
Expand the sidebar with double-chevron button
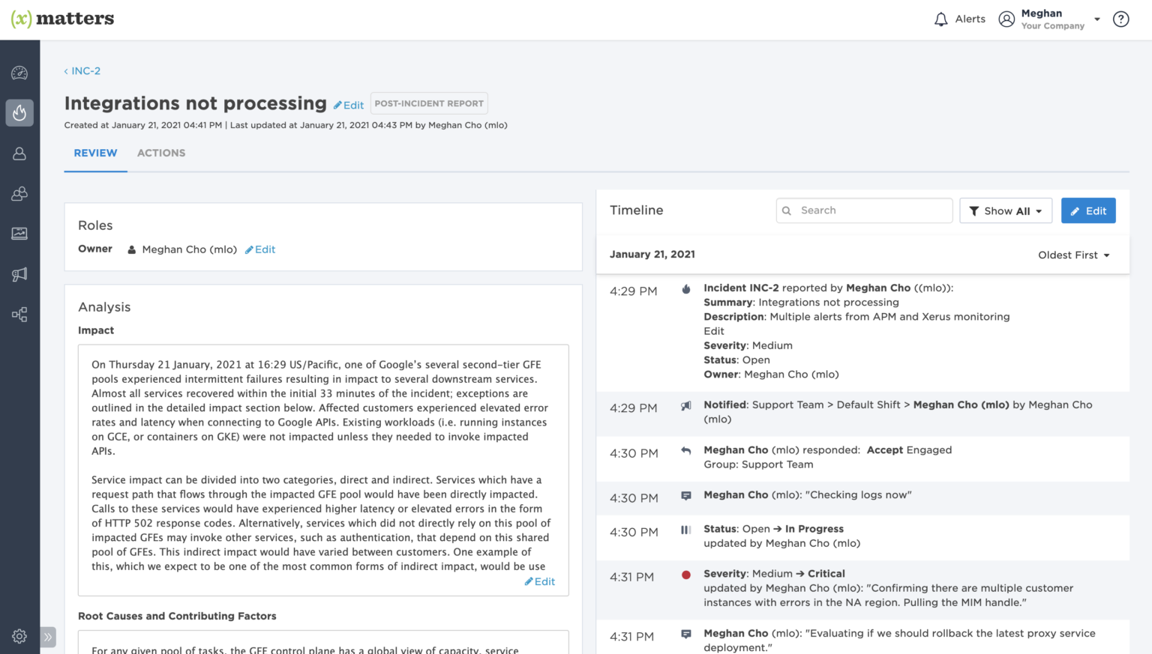(48, 638)
